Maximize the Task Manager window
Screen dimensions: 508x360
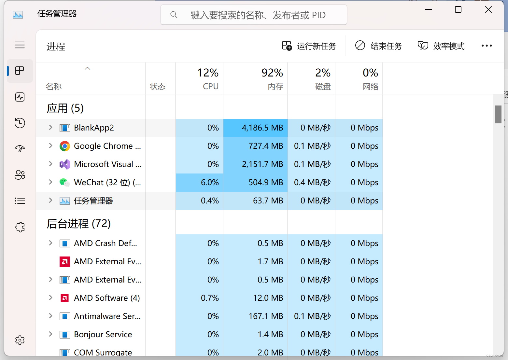coord(458,9)
